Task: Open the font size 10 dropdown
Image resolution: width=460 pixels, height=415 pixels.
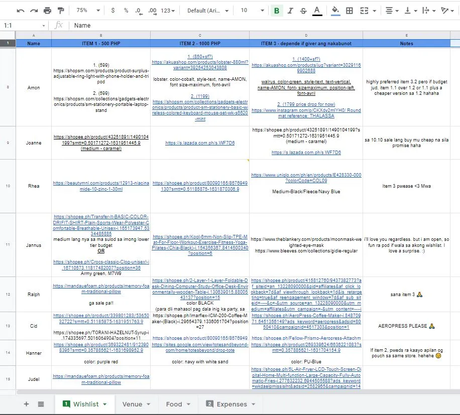Action: [x=252, y=11]
